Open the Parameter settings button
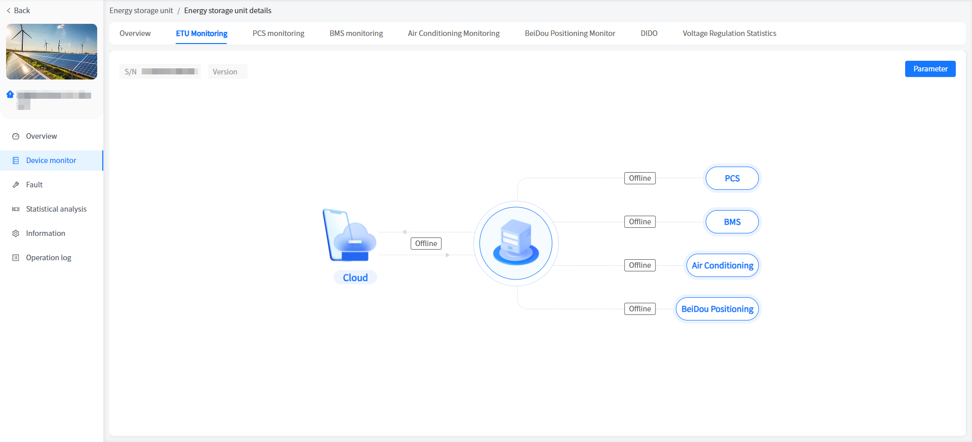 [930, 69]
